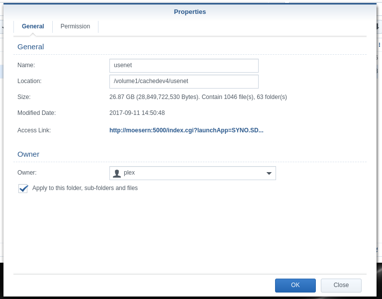Screen dimensions: 382x299
Task: Click the Name field containing usenet
Action: click(184, 66)
